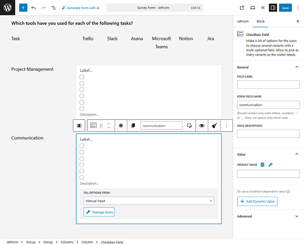Move the block down
Image resolution: width=304 pixels, height=245 pixels.
(x=108, y=128)
